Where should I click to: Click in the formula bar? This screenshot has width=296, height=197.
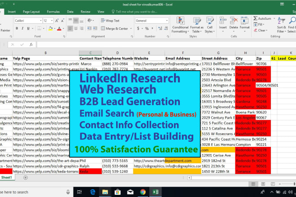click(x=166, y=45)
